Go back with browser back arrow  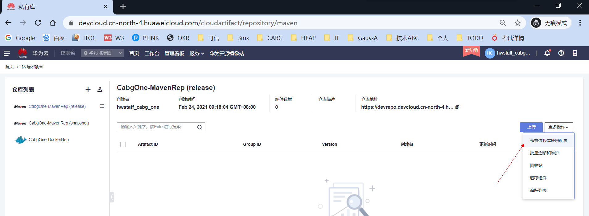coord(8,23)
